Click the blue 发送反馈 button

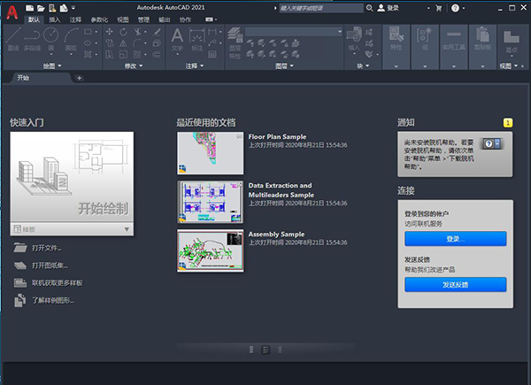pyautogui.click(x=456, y=284)
